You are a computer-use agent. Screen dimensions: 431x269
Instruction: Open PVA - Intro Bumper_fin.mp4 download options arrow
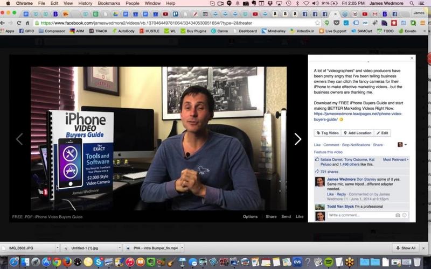pos(182,248)
